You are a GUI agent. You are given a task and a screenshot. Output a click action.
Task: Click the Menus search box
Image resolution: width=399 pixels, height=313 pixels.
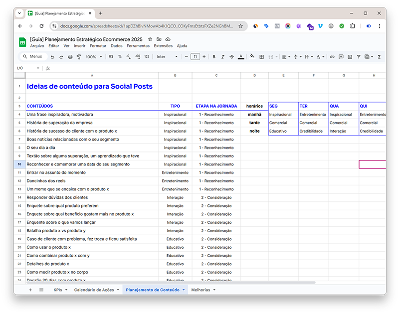[x=34, y=56]
